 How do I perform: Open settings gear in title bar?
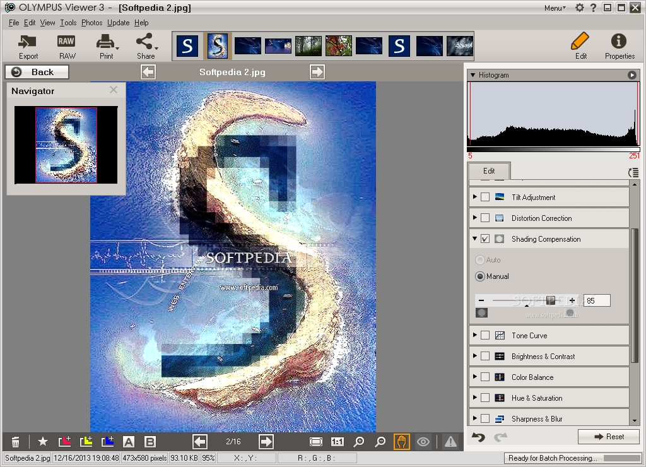point(580,8)
